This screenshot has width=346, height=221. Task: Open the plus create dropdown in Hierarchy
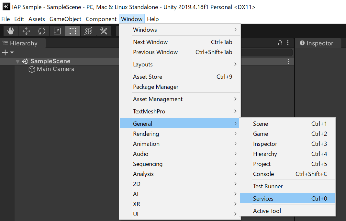click(x=8, y=52)
